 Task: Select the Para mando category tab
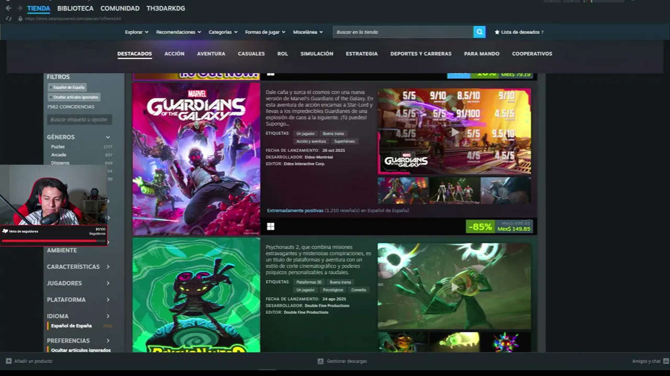tap(482, 54)
